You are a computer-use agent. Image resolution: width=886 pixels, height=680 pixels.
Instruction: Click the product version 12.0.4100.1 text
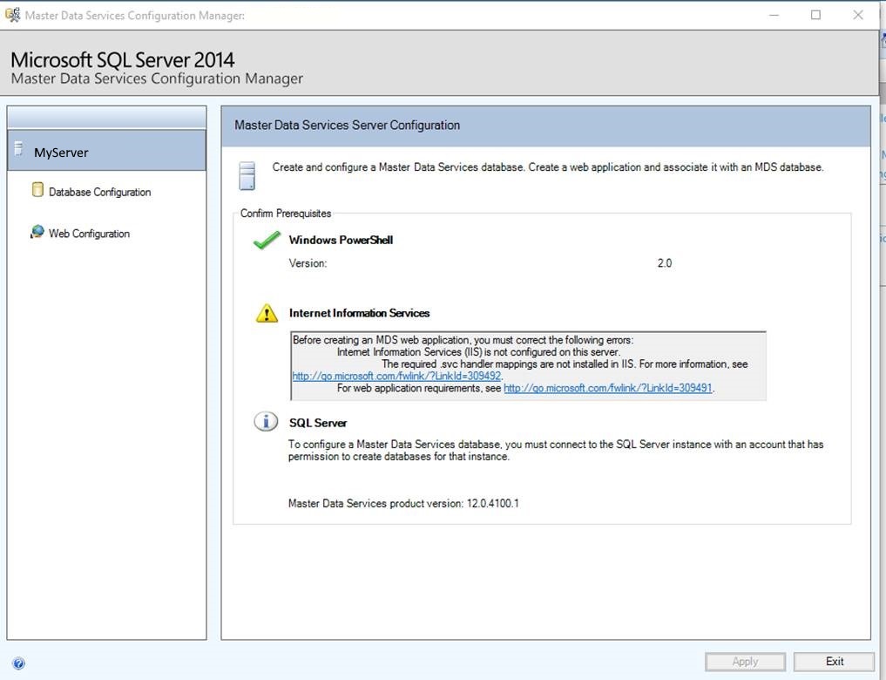403,503
